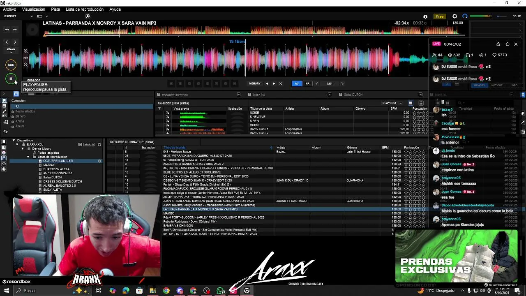
Task: Jump forward with right beat-jump arrow
Action: pyautogui.click(x=15, y=42)
